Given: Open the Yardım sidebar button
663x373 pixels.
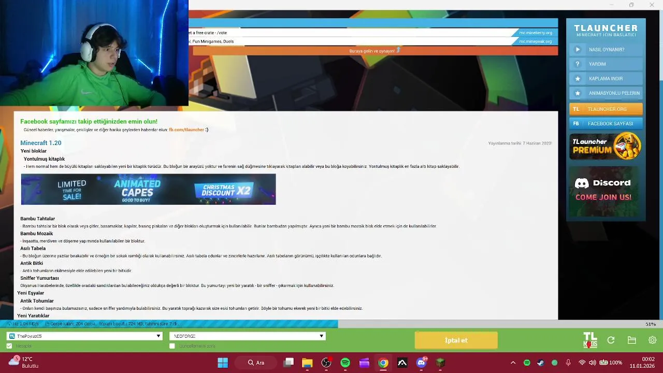Looking at the screenshot, I should point(606,64).
